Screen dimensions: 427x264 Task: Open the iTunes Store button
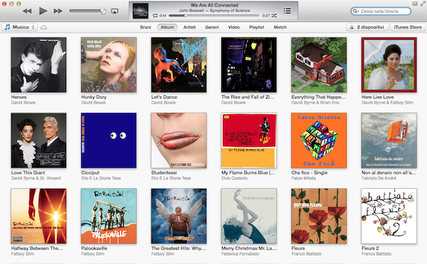tap(408, 27)
